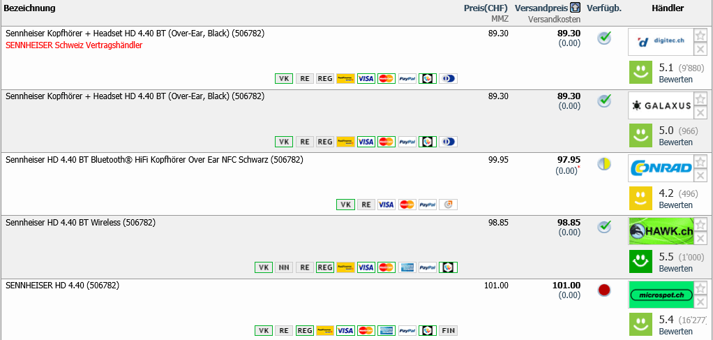Click the FIN badge in the microspot row

pyautogui.click(x=448, y=330)
